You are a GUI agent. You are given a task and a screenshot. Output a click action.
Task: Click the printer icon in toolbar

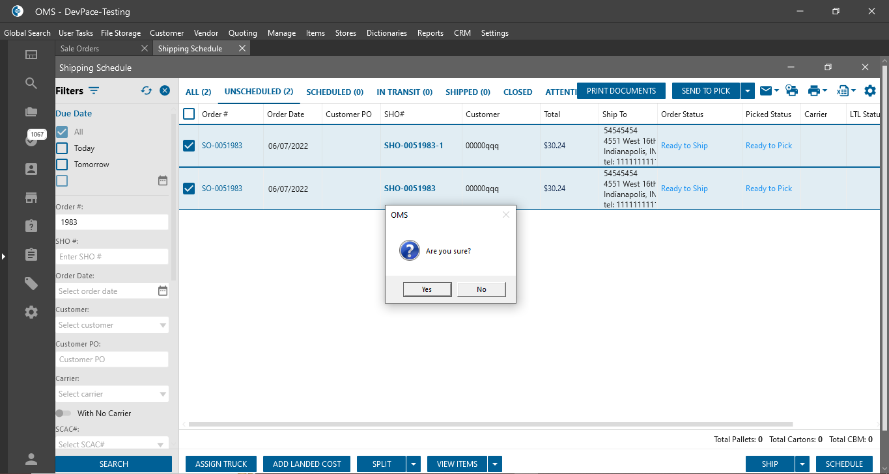[813, 91]
